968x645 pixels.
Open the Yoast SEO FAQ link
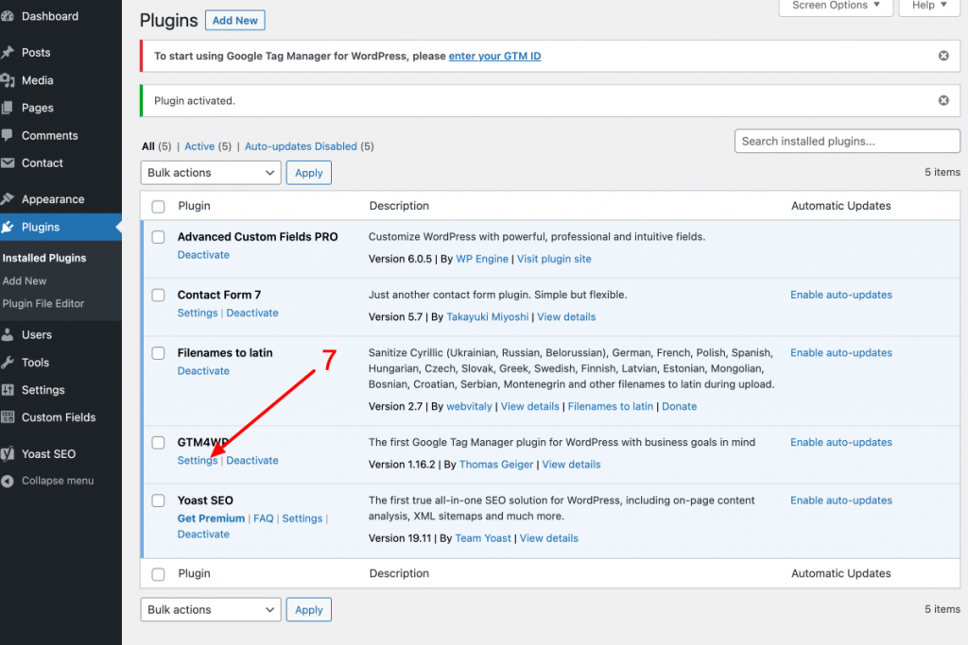pyautogui.click(x=264, y=518)
